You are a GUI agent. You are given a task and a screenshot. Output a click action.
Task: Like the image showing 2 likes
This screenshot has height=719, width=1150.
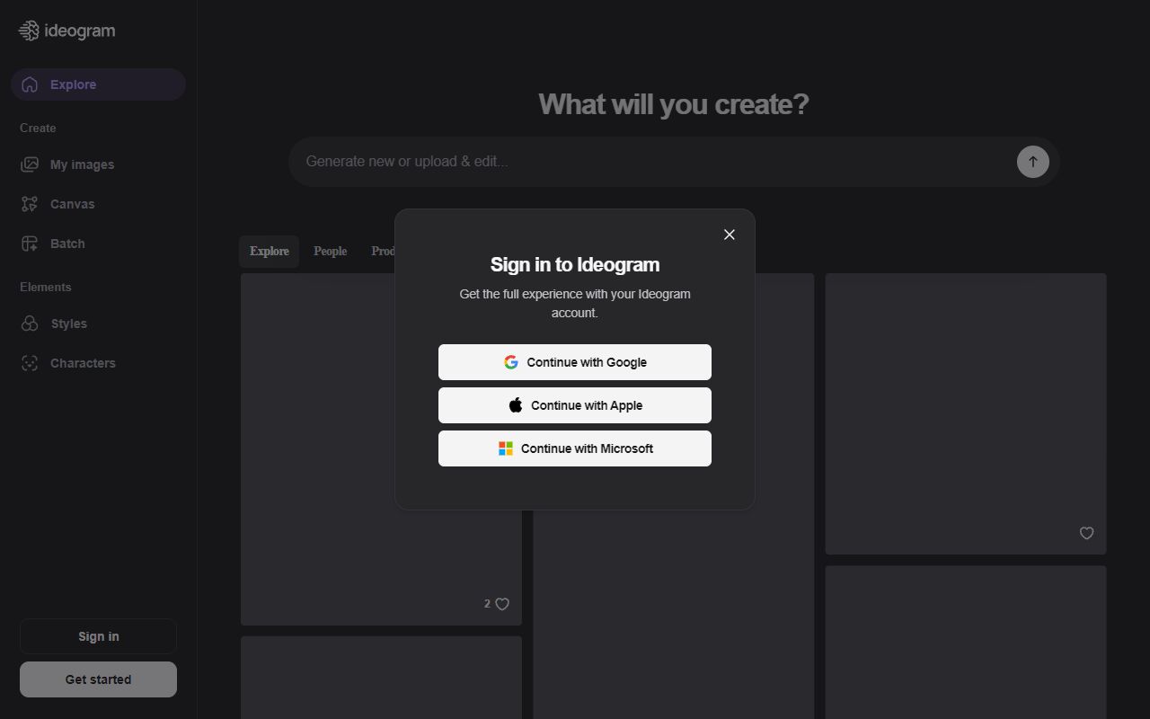click(500, 604)
